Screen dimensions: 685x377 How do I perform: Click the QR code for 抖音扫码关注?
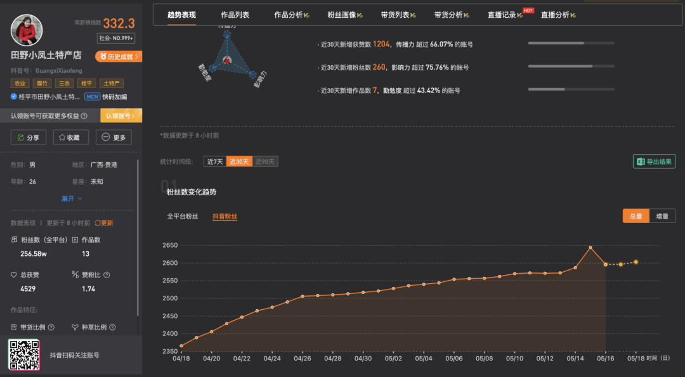click(24, 355)
